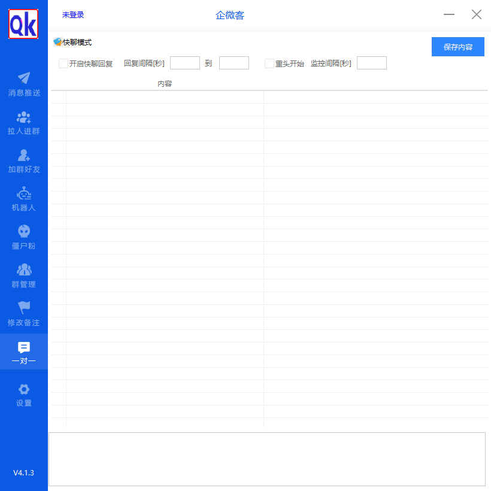Click the 企微客 title text
Image resolution: width=491 pixels, height=491 pixels.
click(230, 15)
